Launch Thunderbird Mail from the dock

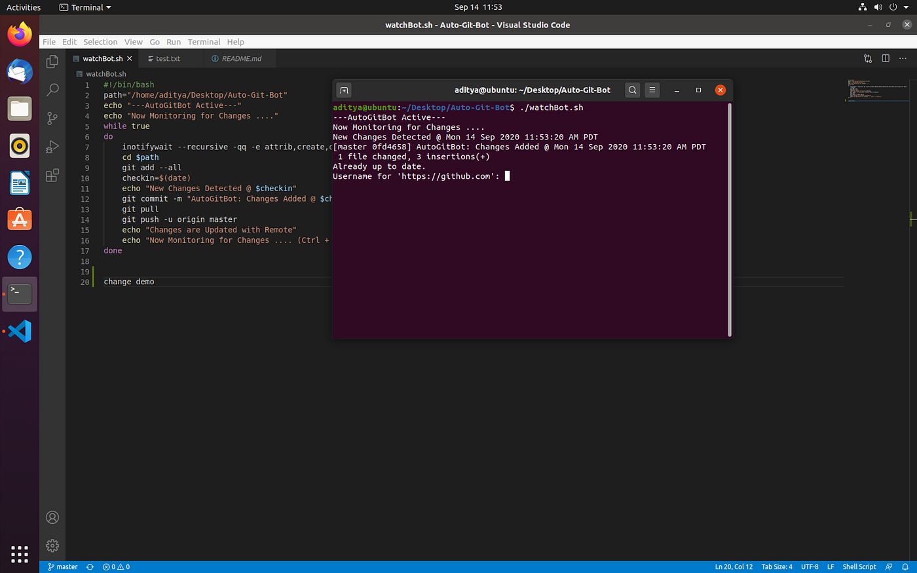click(x=20, y=71)
